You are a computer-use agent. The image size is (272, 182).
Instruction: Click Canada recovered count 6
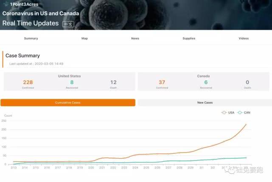(206, 82)
